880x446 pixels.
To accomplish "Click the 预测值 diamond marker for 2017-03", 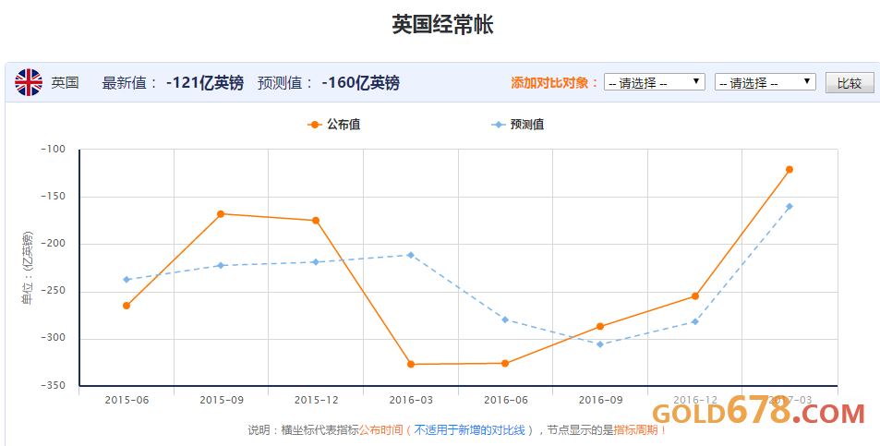I will pyautogui.click(x=790, y=207).
